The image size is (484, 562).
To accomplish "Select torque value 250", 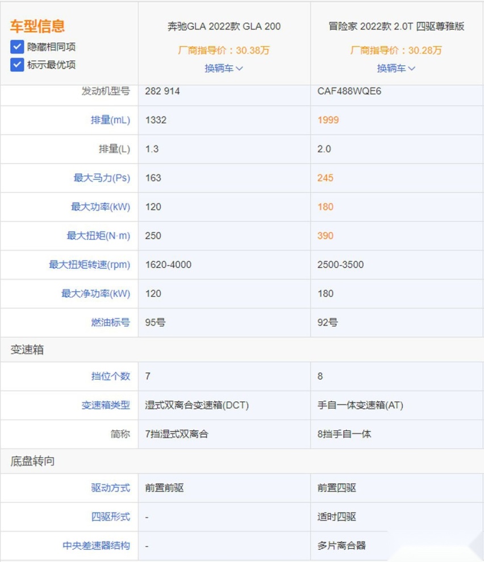I will tap(153, 236).
